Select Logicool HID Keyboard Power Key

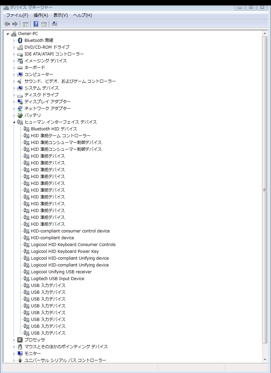(x=65, y=252)
